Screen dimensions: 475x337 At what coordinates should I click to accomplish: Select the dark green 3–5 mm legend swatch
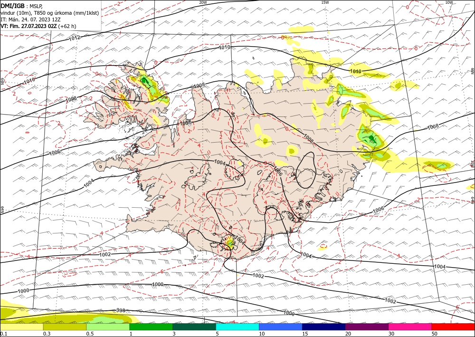click(x=194, y=327)
